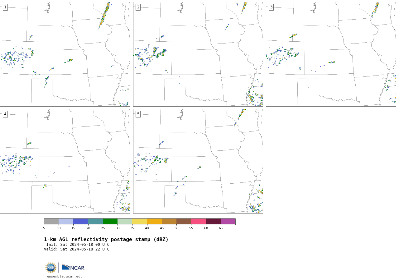This screenshot has height=280, width=399.
Task: Select the blue 15-20 dBZ swatch
Action: [x=81, y=222]
